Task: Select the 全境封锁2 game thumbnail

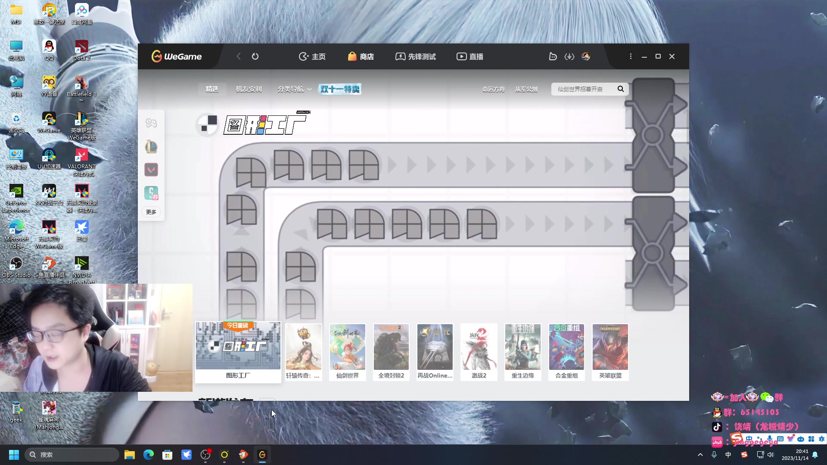Action: [391, 352]
